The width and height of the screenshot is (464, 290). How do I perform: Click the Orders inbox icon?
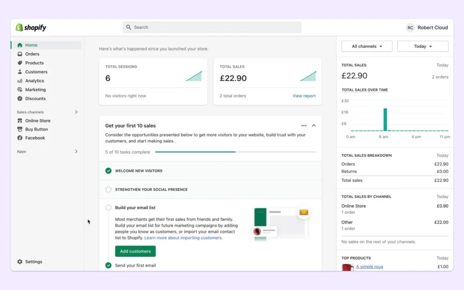(20, 54)
